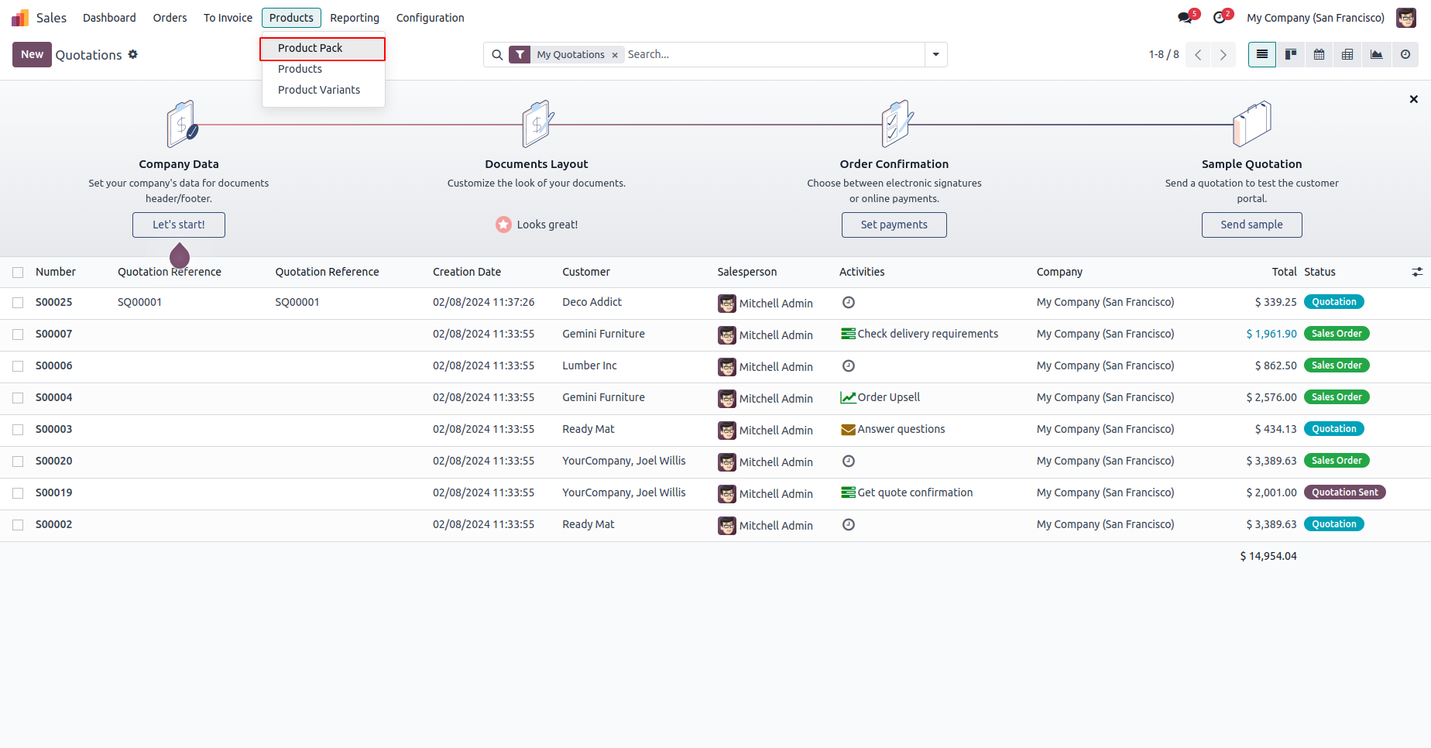Open optional columns settings icon
The width and height of the screenshot is (1431, 748).
click(1417, 272)
